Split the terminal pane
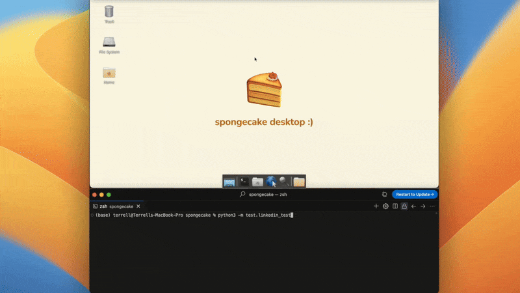 (395, 206)
